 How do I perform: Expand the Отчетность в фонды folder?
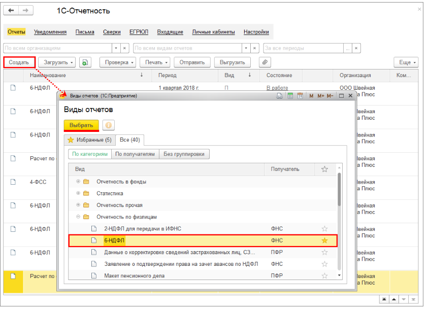(x=78, y=182)
